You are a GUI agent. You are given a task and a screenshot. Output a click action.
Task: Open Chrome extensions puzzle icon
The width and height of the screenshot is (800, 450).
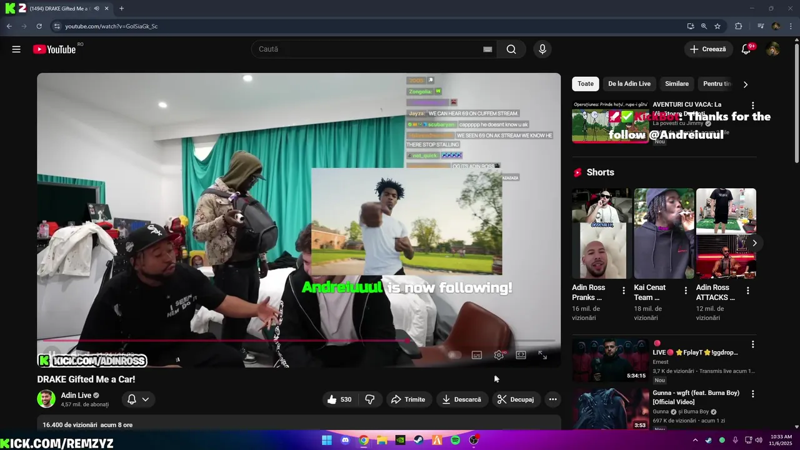[x=738, y=26]
